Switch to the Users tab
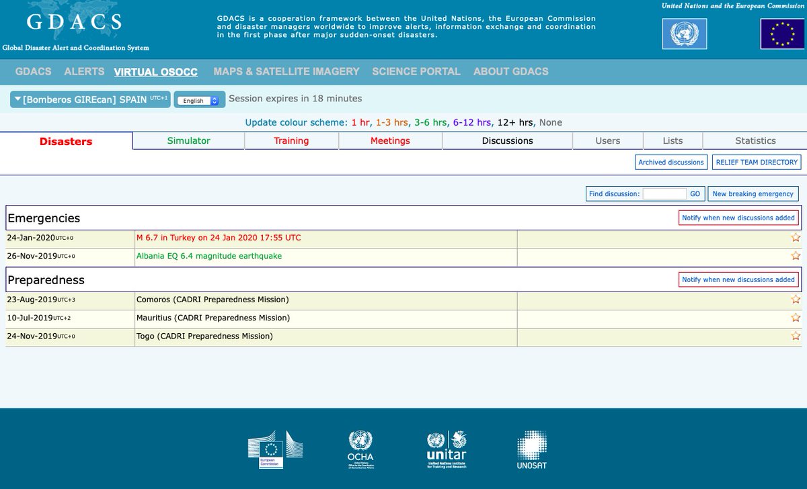This screenshot has height=489, width=807. point(608,140)
